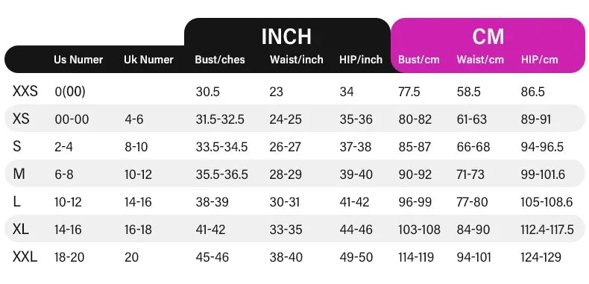This screenshot has width=589, height=284.
Task: Click the Bust/ches column header
Action: pyautogui.click(x=220, y=60)
